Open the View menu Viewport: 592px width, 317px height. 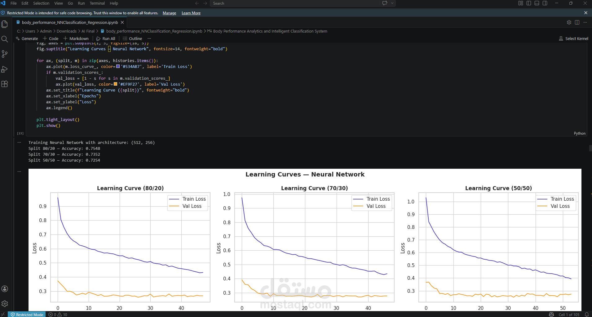tap(59, 3)
